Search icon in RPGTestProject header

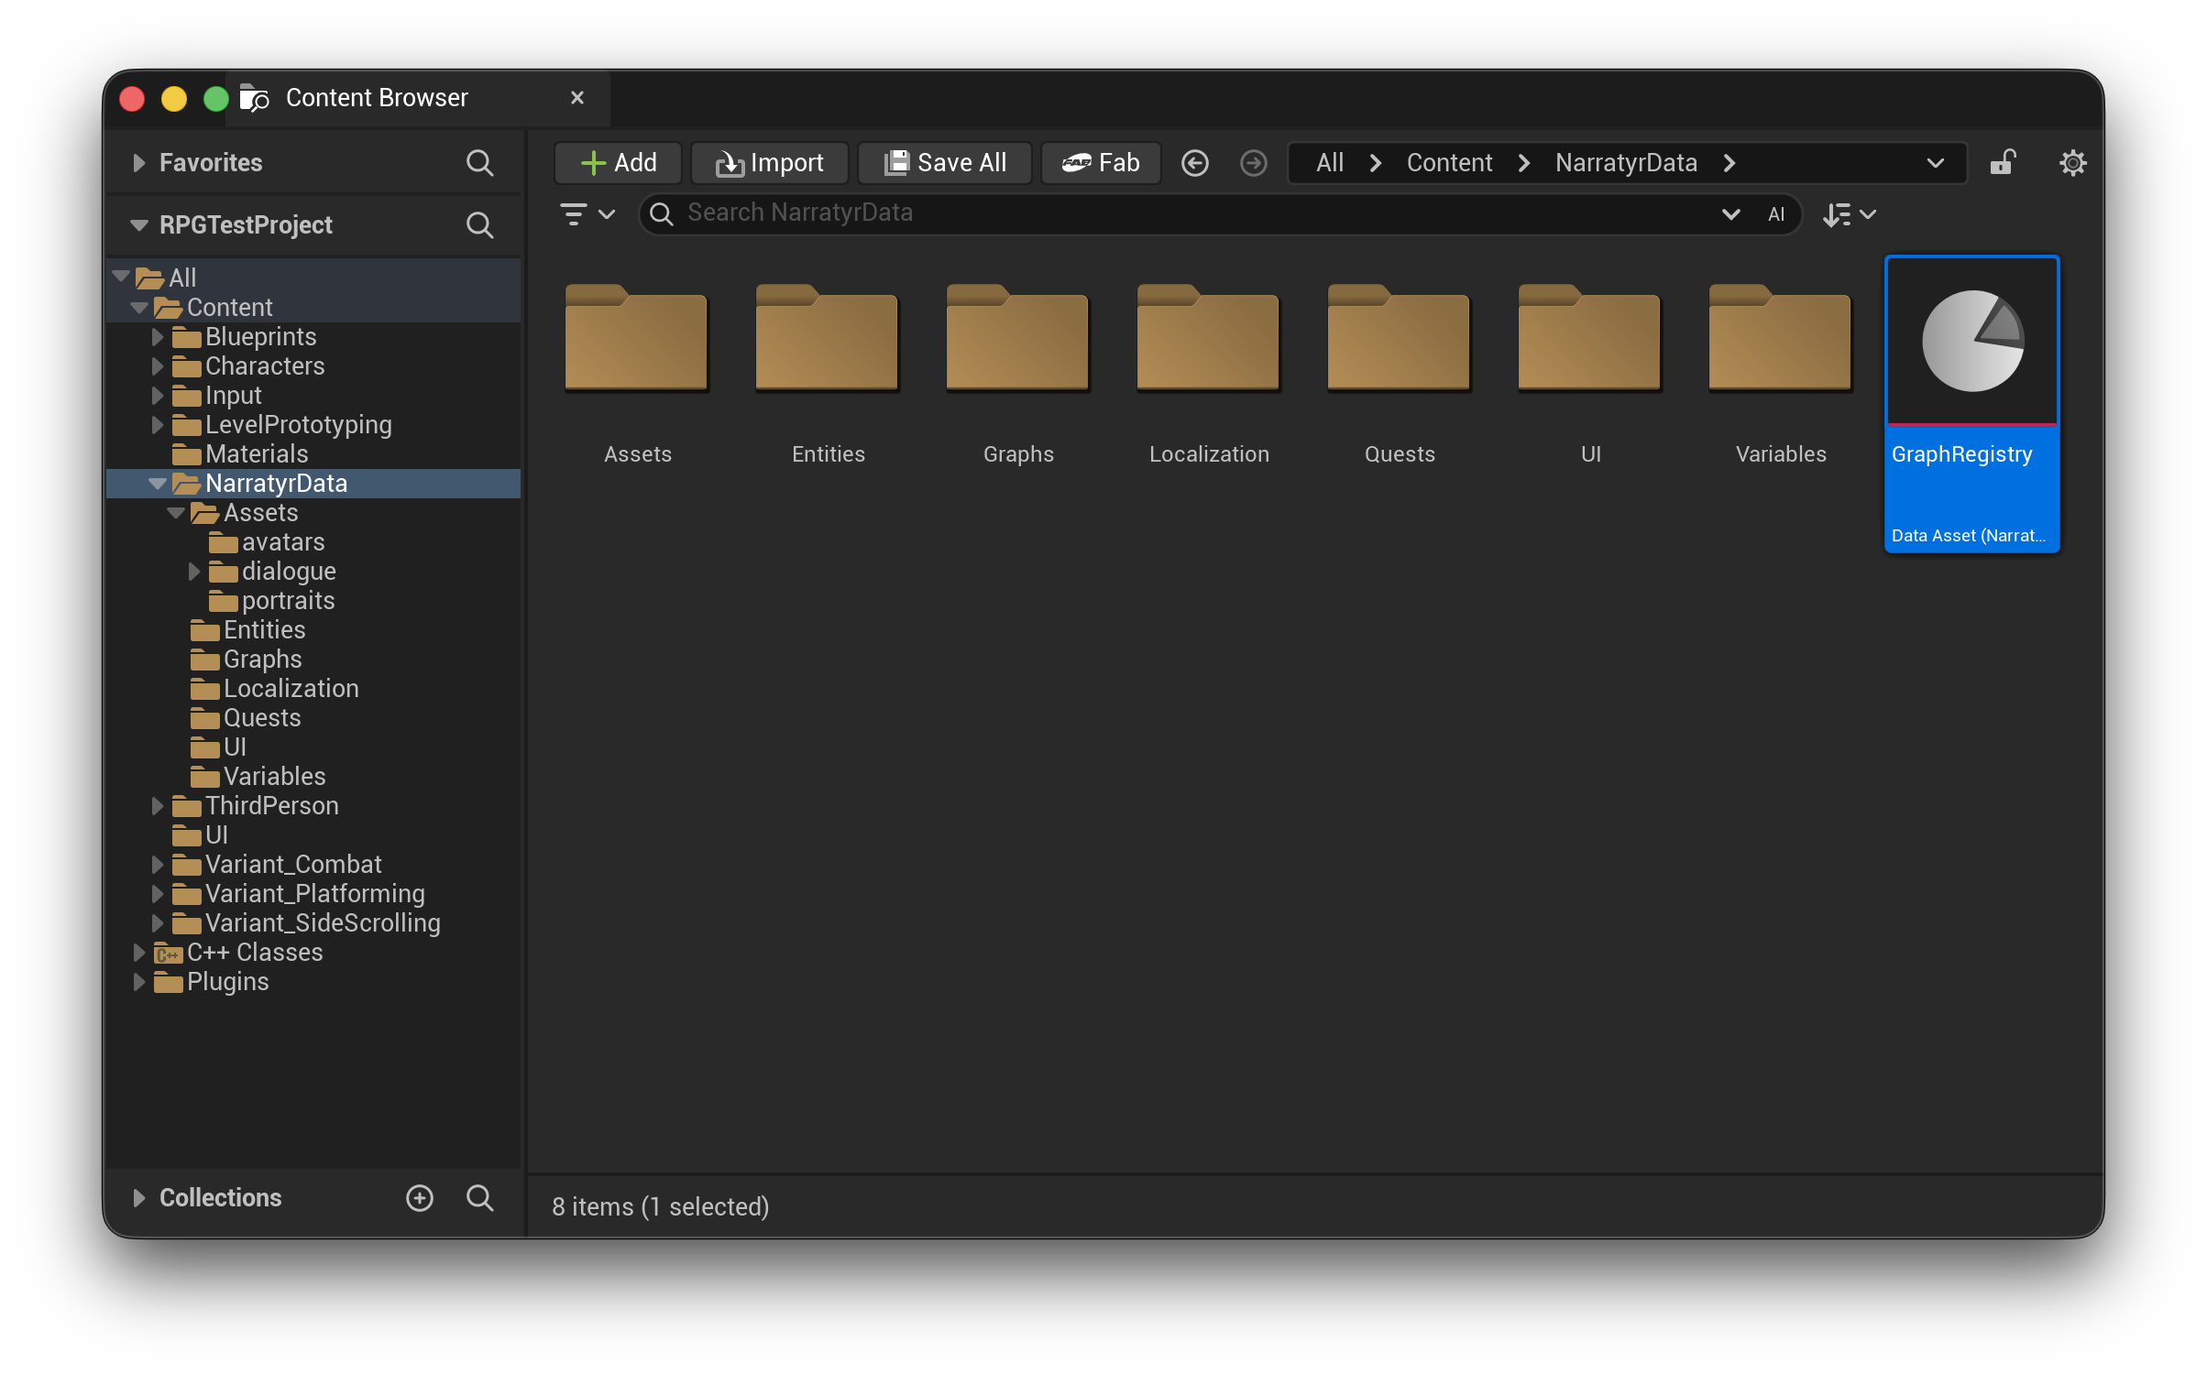point(479,225)
